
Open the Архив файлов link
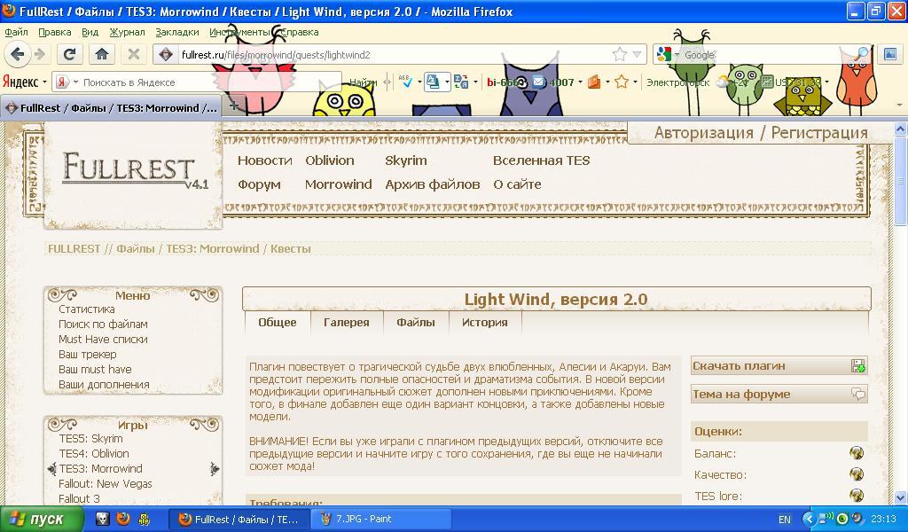pyautogui.click(x=433, y=184)
